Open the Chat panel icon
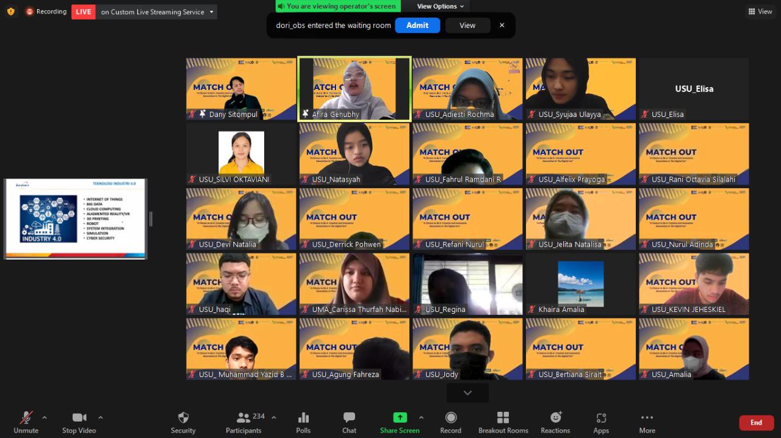The height and width of the screenshot is (438, 781). [x=349, y=418]
